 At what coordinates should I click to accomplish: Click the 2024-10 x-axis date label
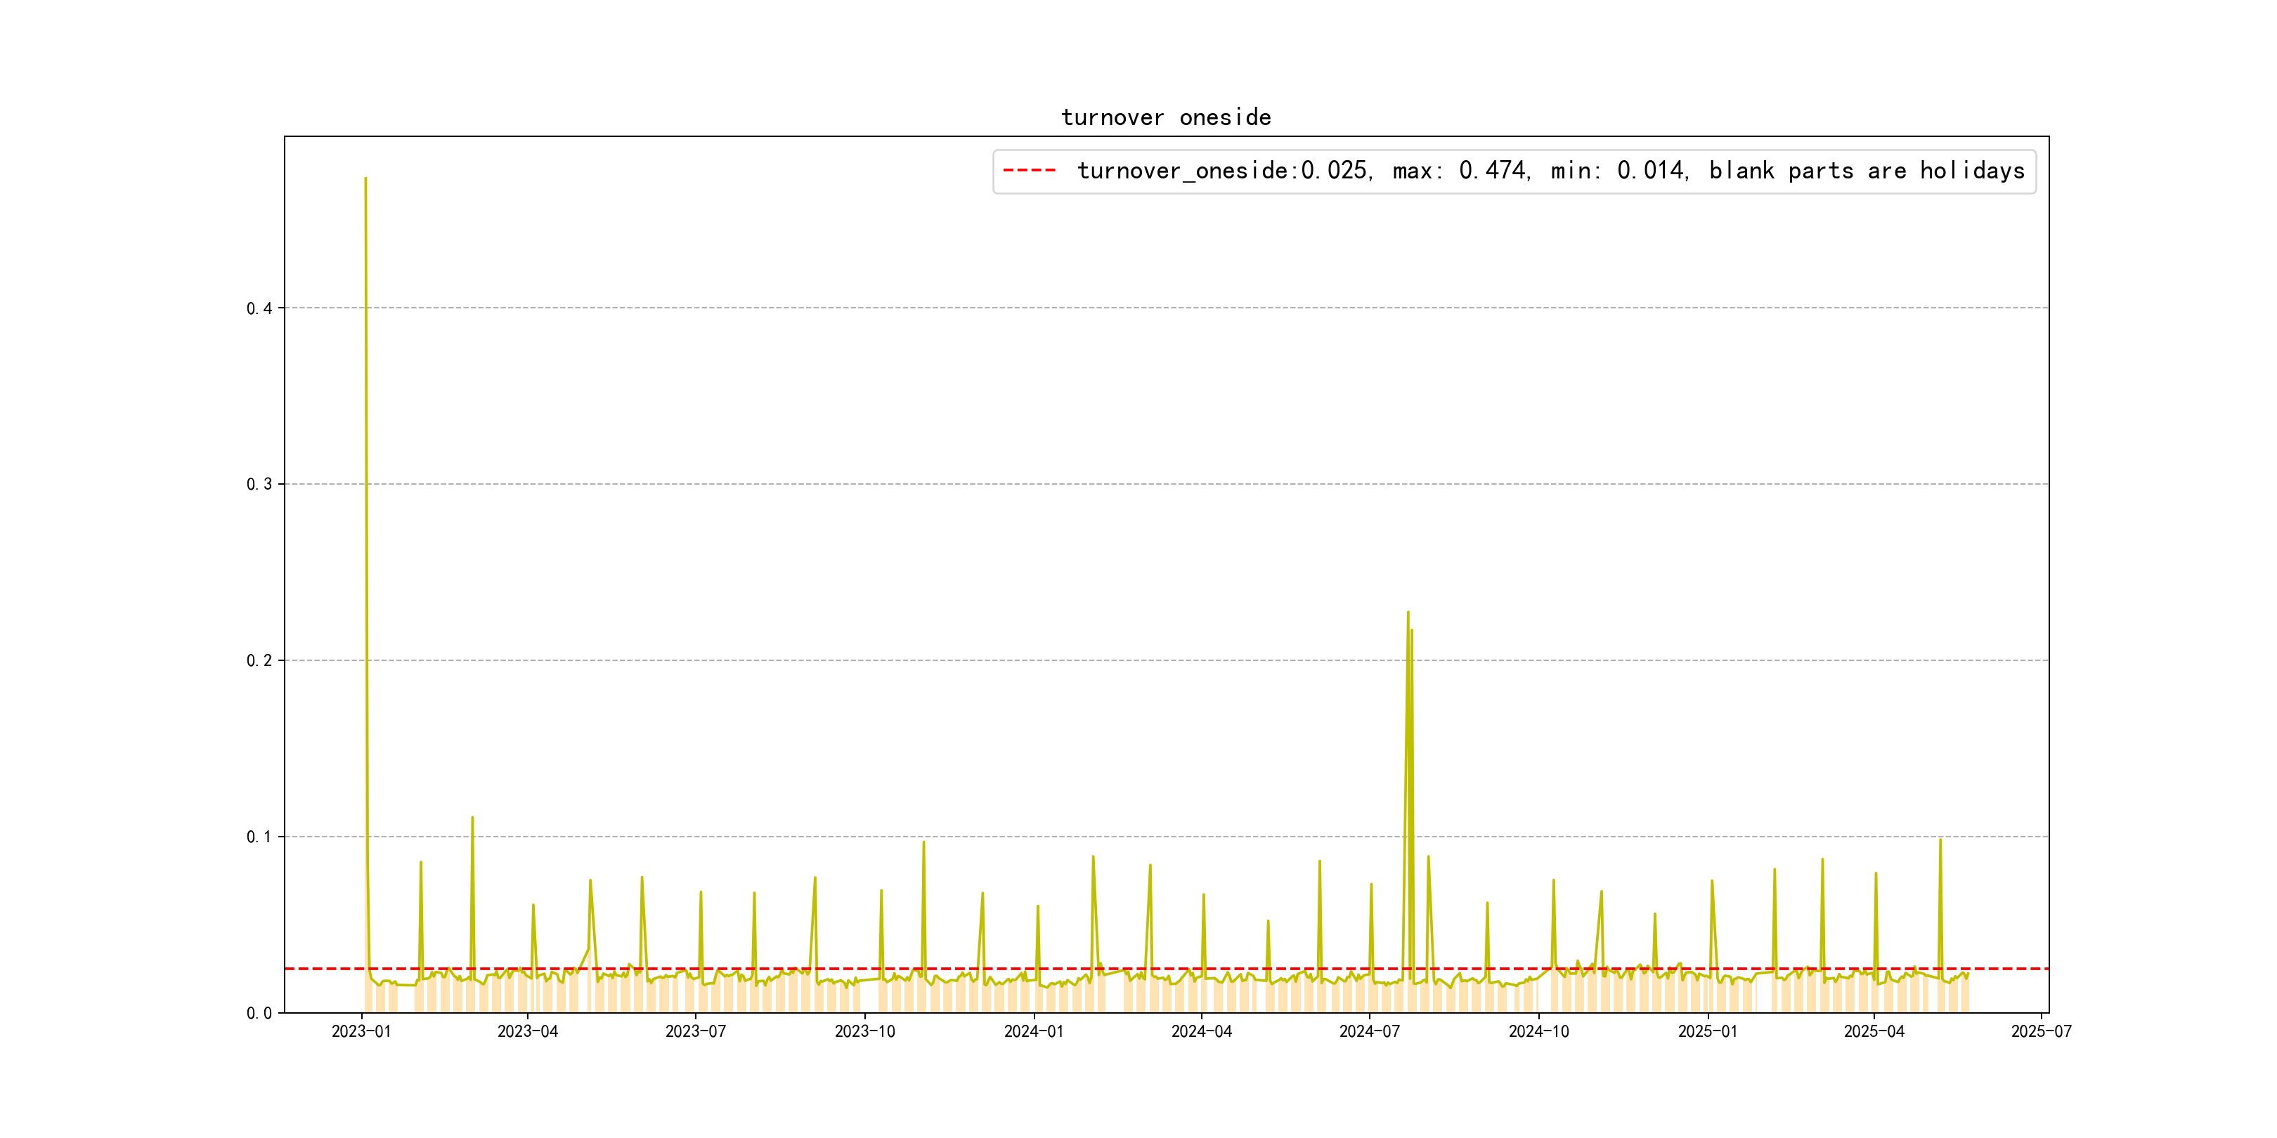pyautogui.click(x=1538, y=1031)
